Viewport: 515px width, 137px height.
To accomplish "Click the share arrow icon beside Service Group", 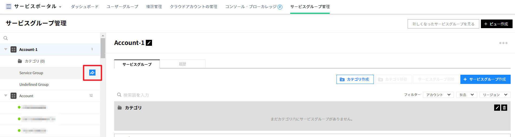I will click(x=92, y=73).
